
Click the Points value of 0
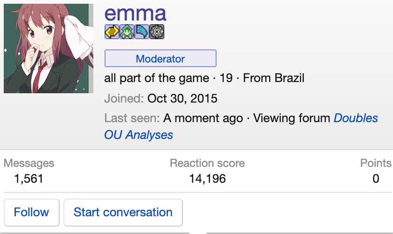click(376, 179)
